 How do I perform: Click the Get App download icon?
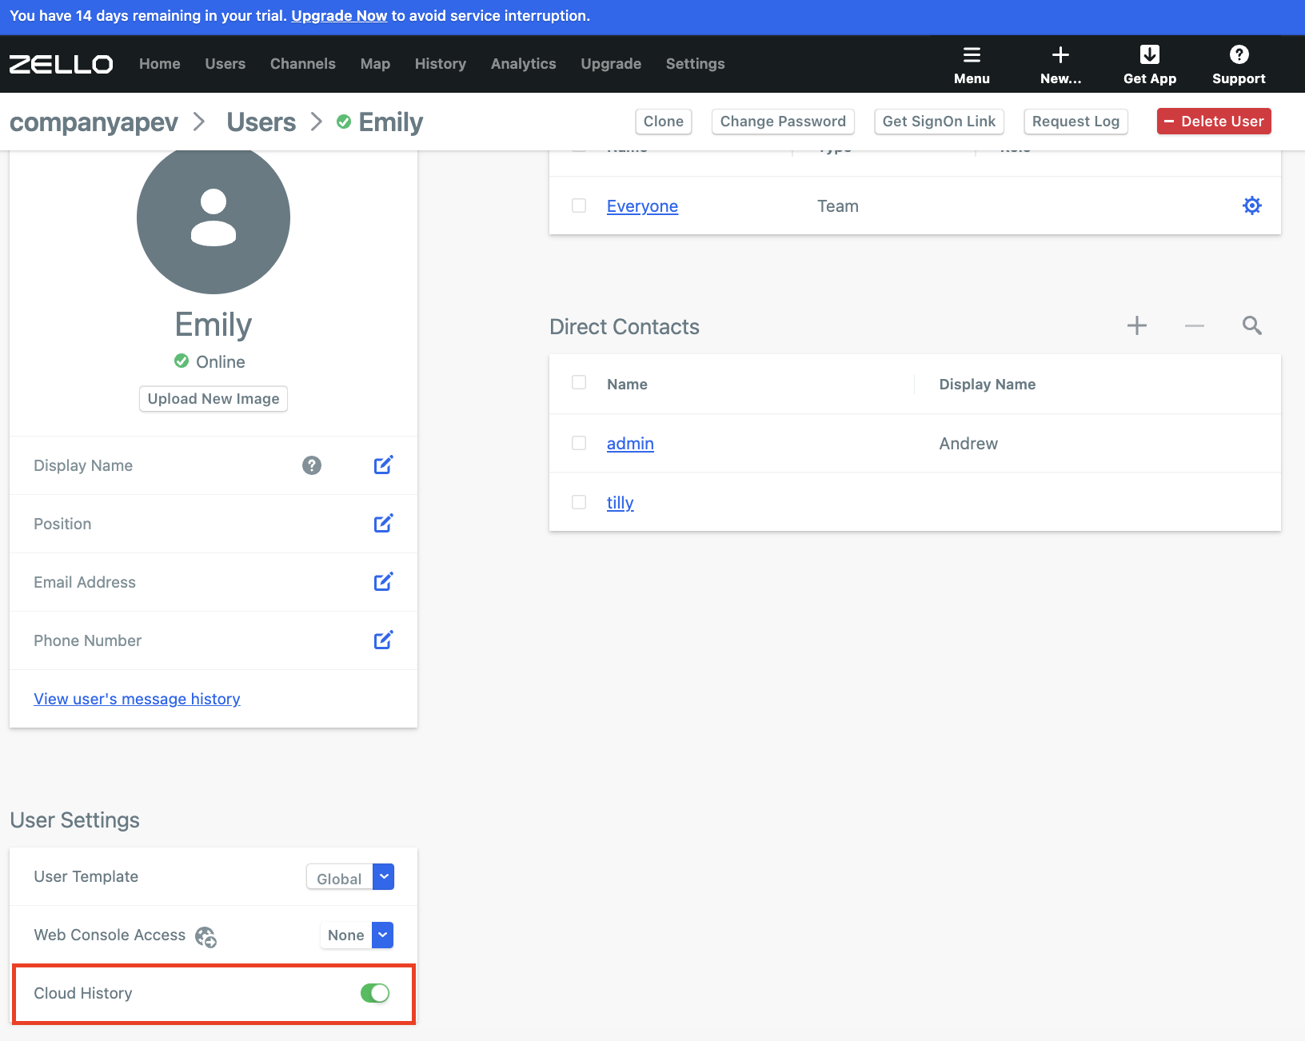pyautogui.click(x=1150, y=54)
